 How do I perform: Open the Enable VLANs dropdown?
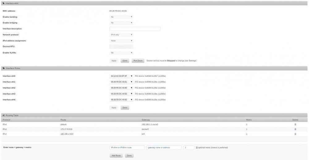click(121, 53)
